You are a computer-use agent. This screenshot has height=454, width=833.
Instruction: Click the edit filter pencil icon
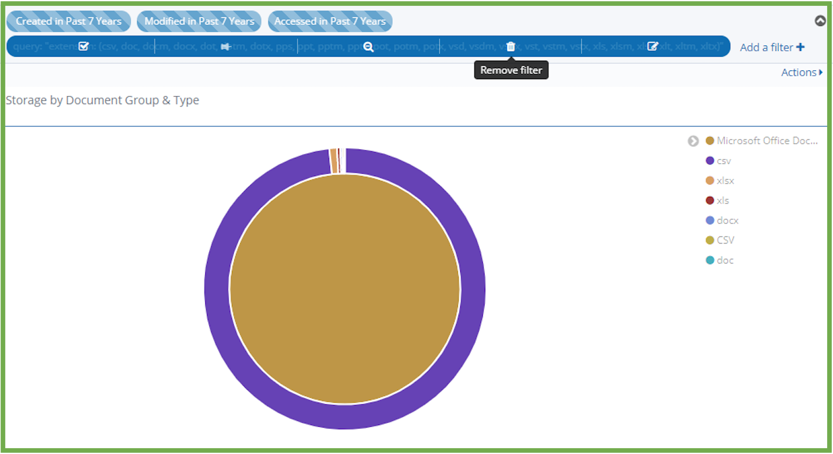tap(653, 47)
